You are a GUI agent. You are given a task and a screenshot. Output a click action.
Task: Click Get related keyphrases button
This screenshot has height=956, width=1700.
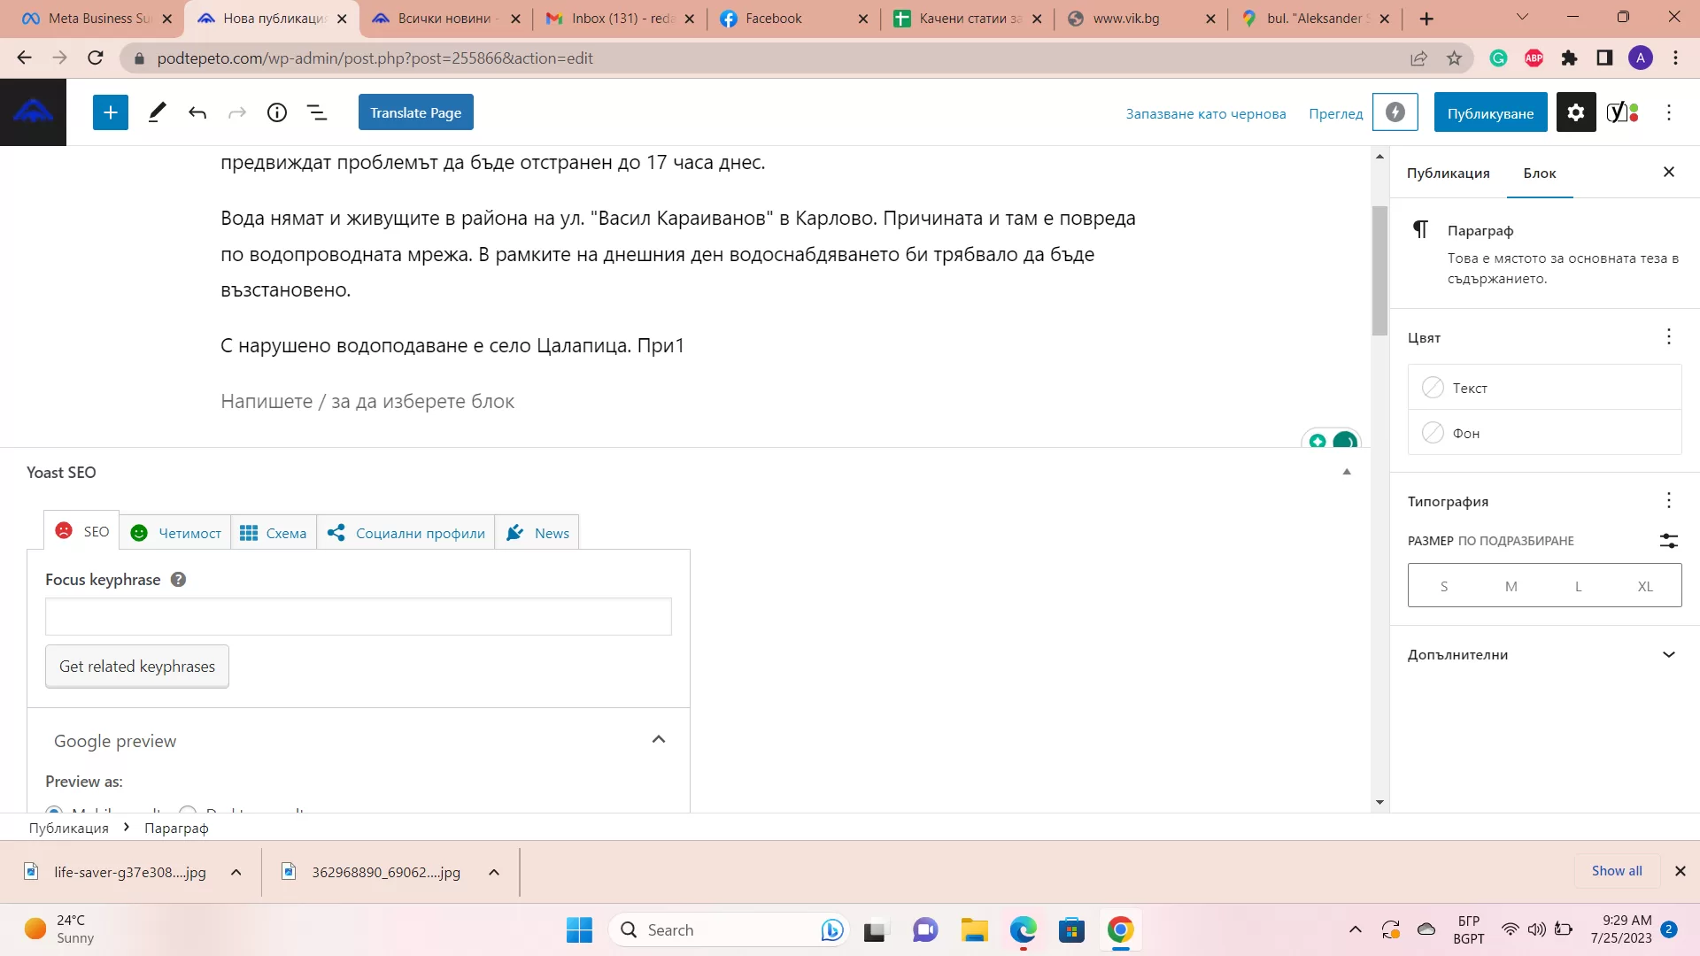click(137, 666)
